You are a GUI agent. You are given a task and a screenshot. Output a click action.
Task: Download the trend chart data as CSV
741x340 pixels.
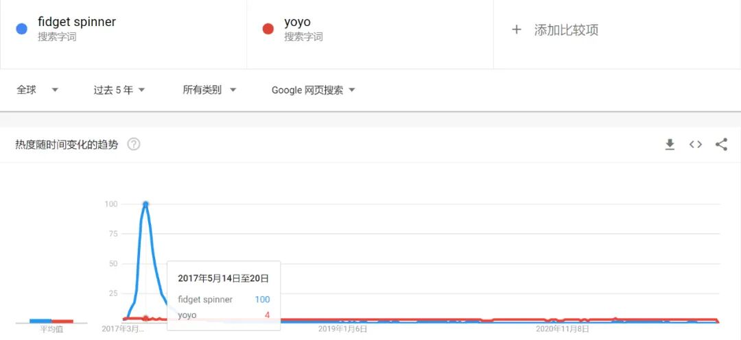point(670,145)
